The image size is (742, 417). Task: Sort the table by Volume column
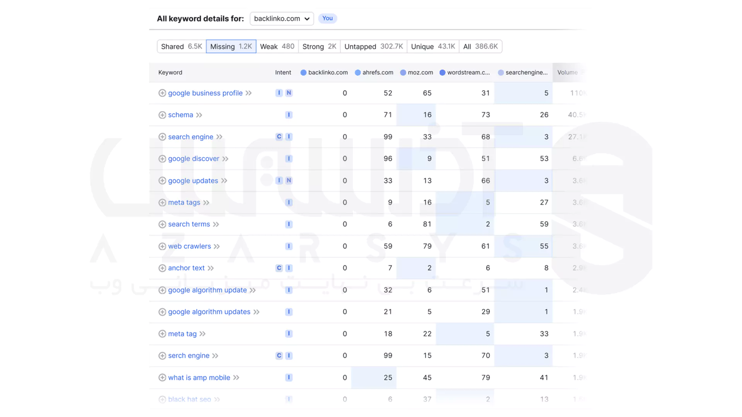click(x=567, y=73)
